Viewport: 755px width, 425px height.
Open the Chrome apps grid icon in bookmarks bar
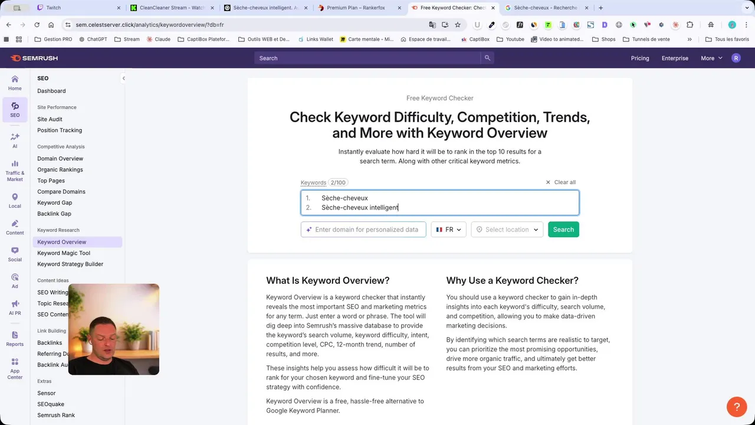19,40
